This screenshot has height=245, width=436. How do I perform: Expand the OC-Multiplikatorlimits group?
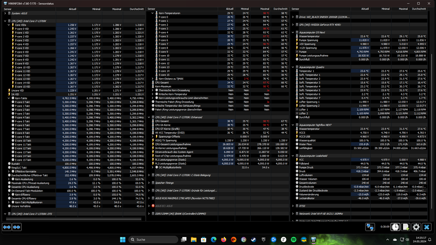click(x=153, y=167)
